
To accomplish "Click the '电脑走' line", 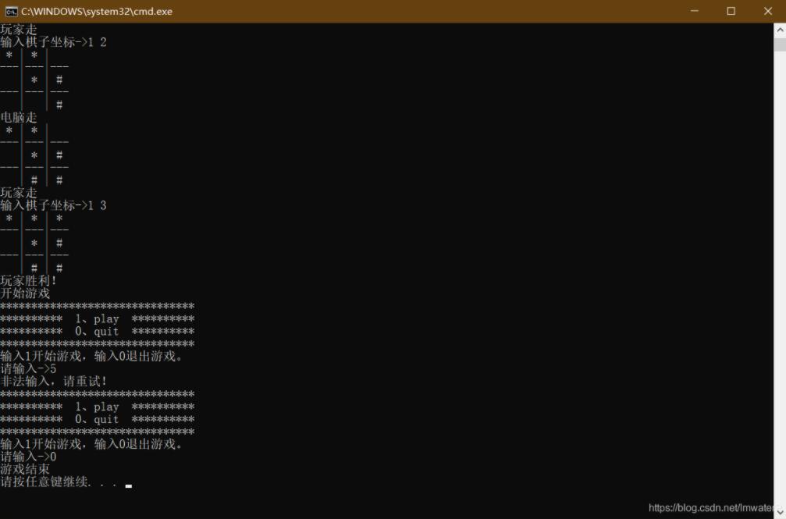I will [x=19, y=118].
